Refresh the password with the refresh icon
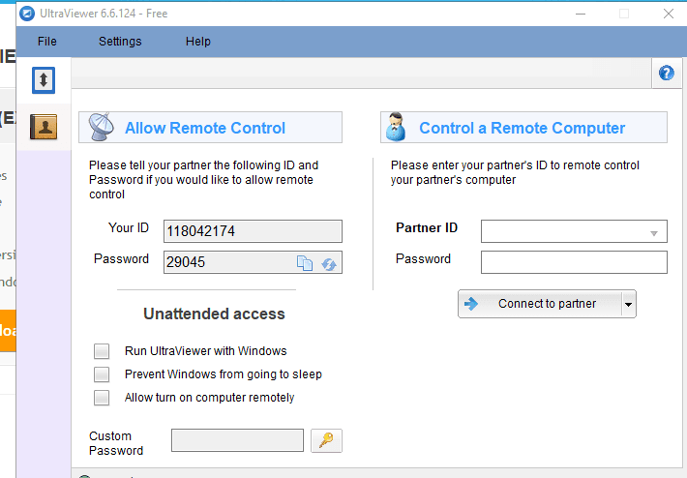This screenshot has width=687, height=478. pos(328,263)
